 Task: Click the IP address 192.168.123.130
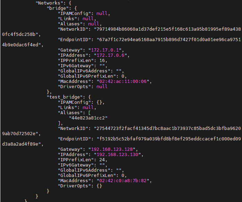(117, 155)
